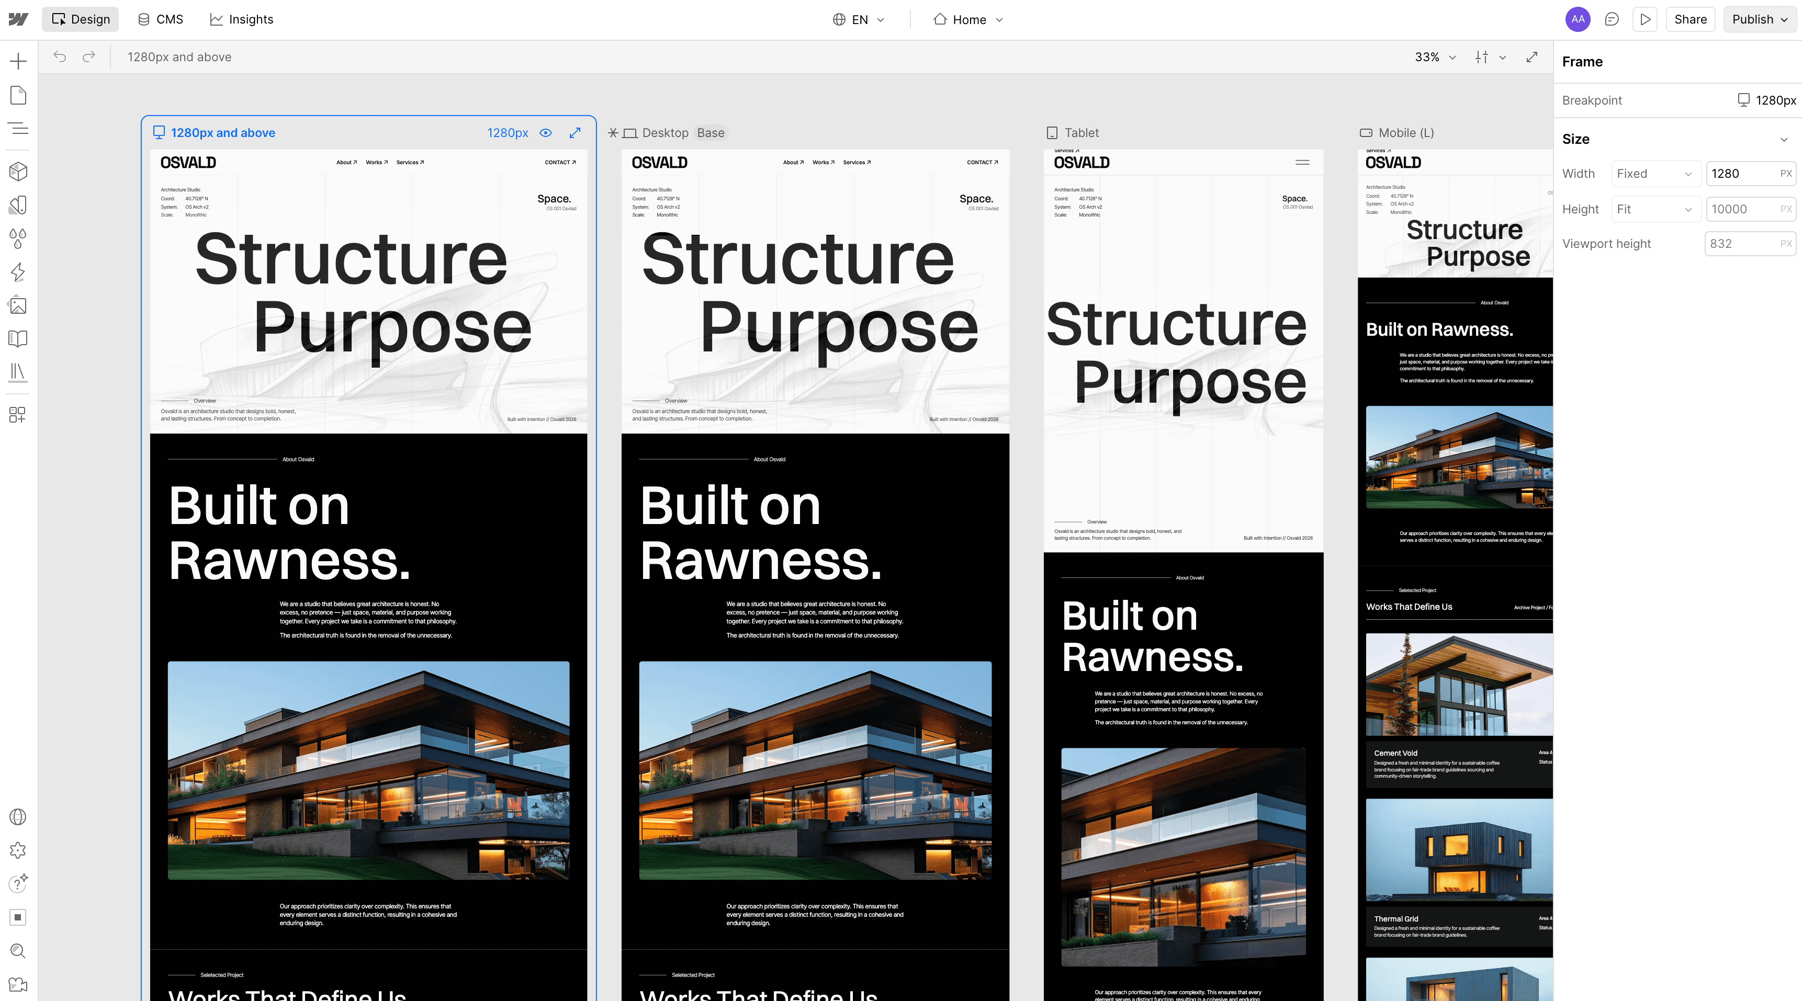This screenshot has width=1802, height=1001.
Task: Open help question mark icon
Action: coord(18,883)
